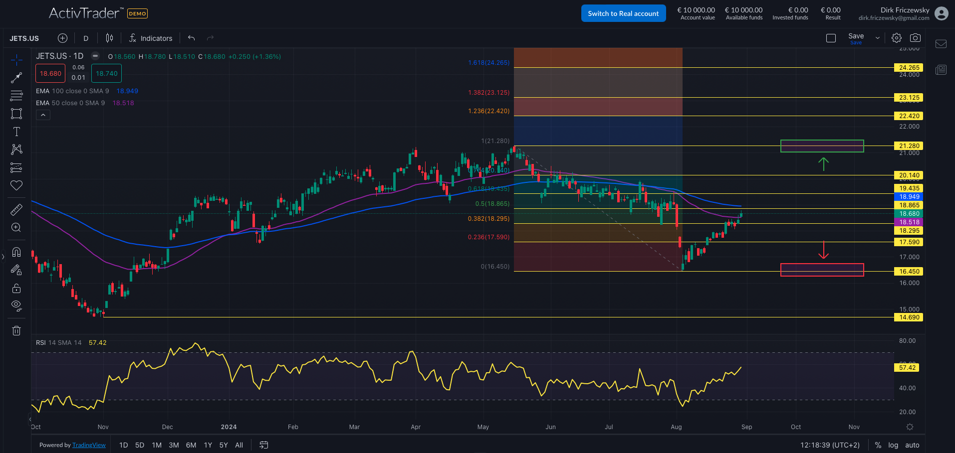955x453 pixels.
Task: Open the D timeframe interval selector
Action: (x=86, y=38)
